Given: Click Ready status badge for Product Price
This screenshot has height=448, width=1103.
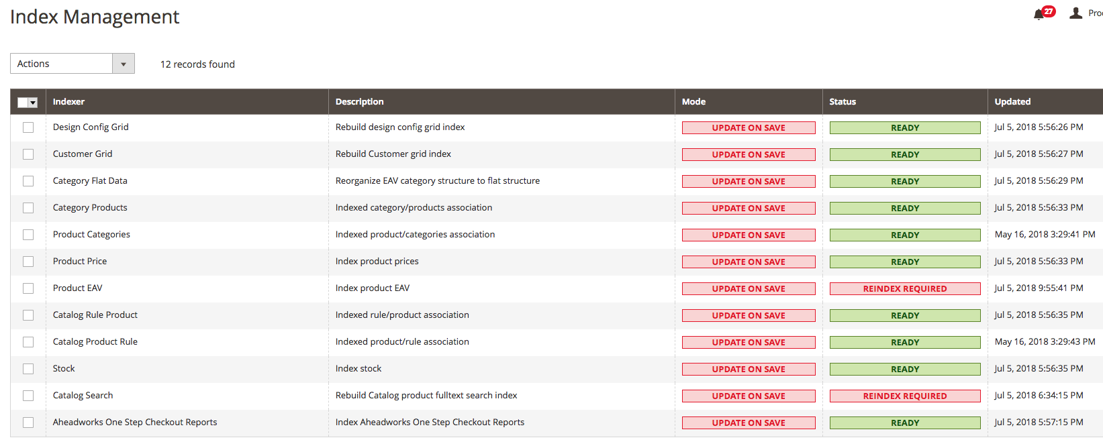Looking at the screenshot, I should 904,262.
